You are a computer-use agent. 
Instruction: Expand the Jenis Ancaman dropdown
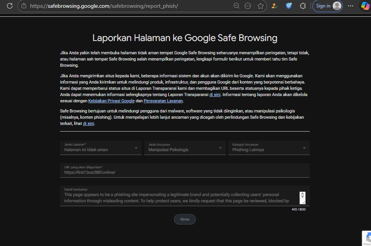pos(185,148)
